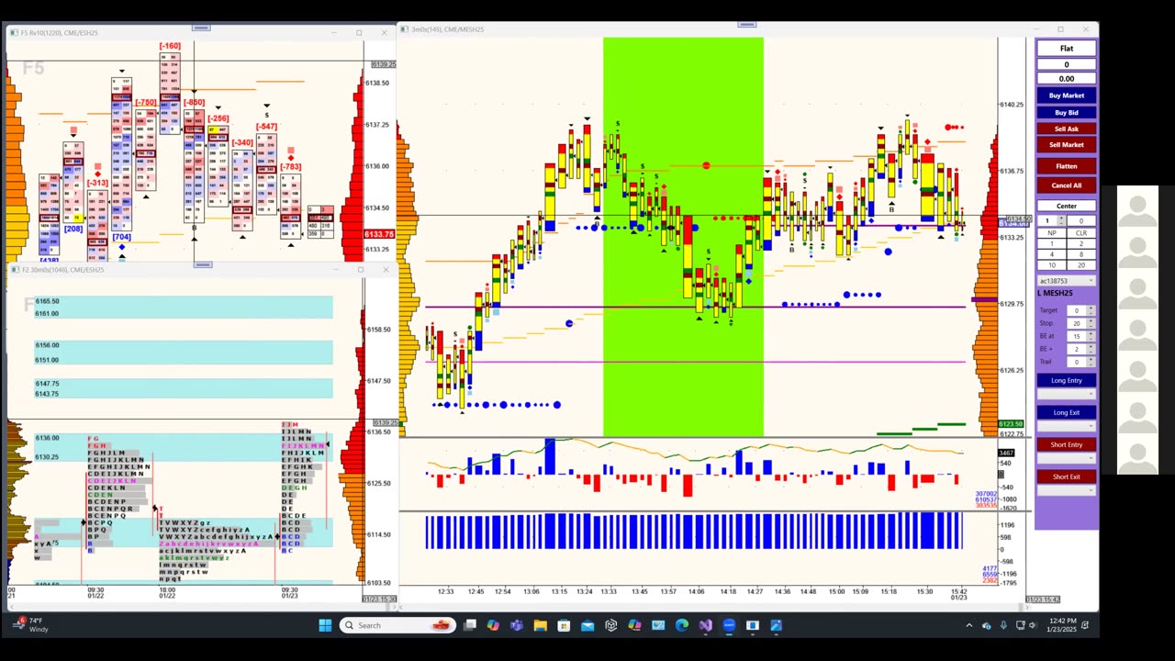Click the 6165.50 level in F2 chart

coord(47,301)
